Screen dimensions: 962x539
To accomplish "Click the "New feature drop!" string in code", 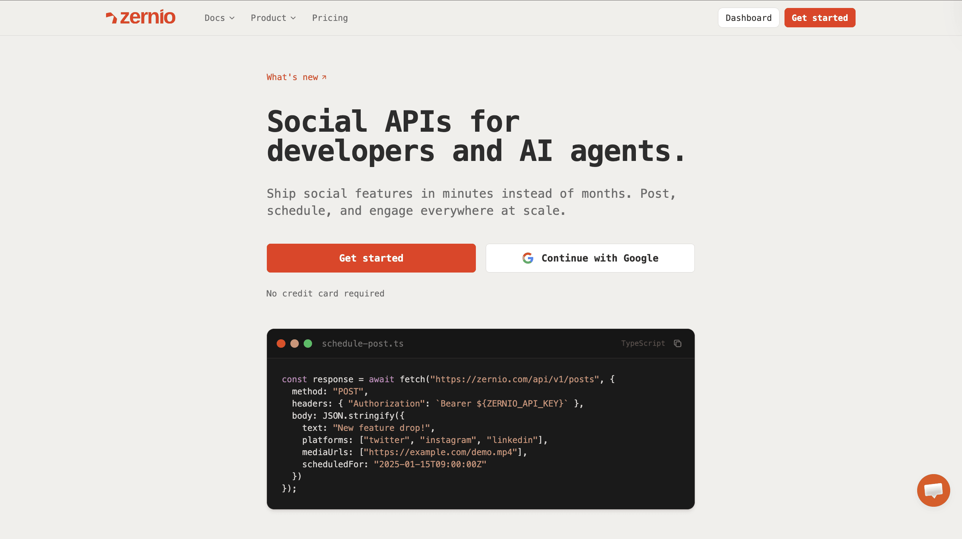I will 382,428.
